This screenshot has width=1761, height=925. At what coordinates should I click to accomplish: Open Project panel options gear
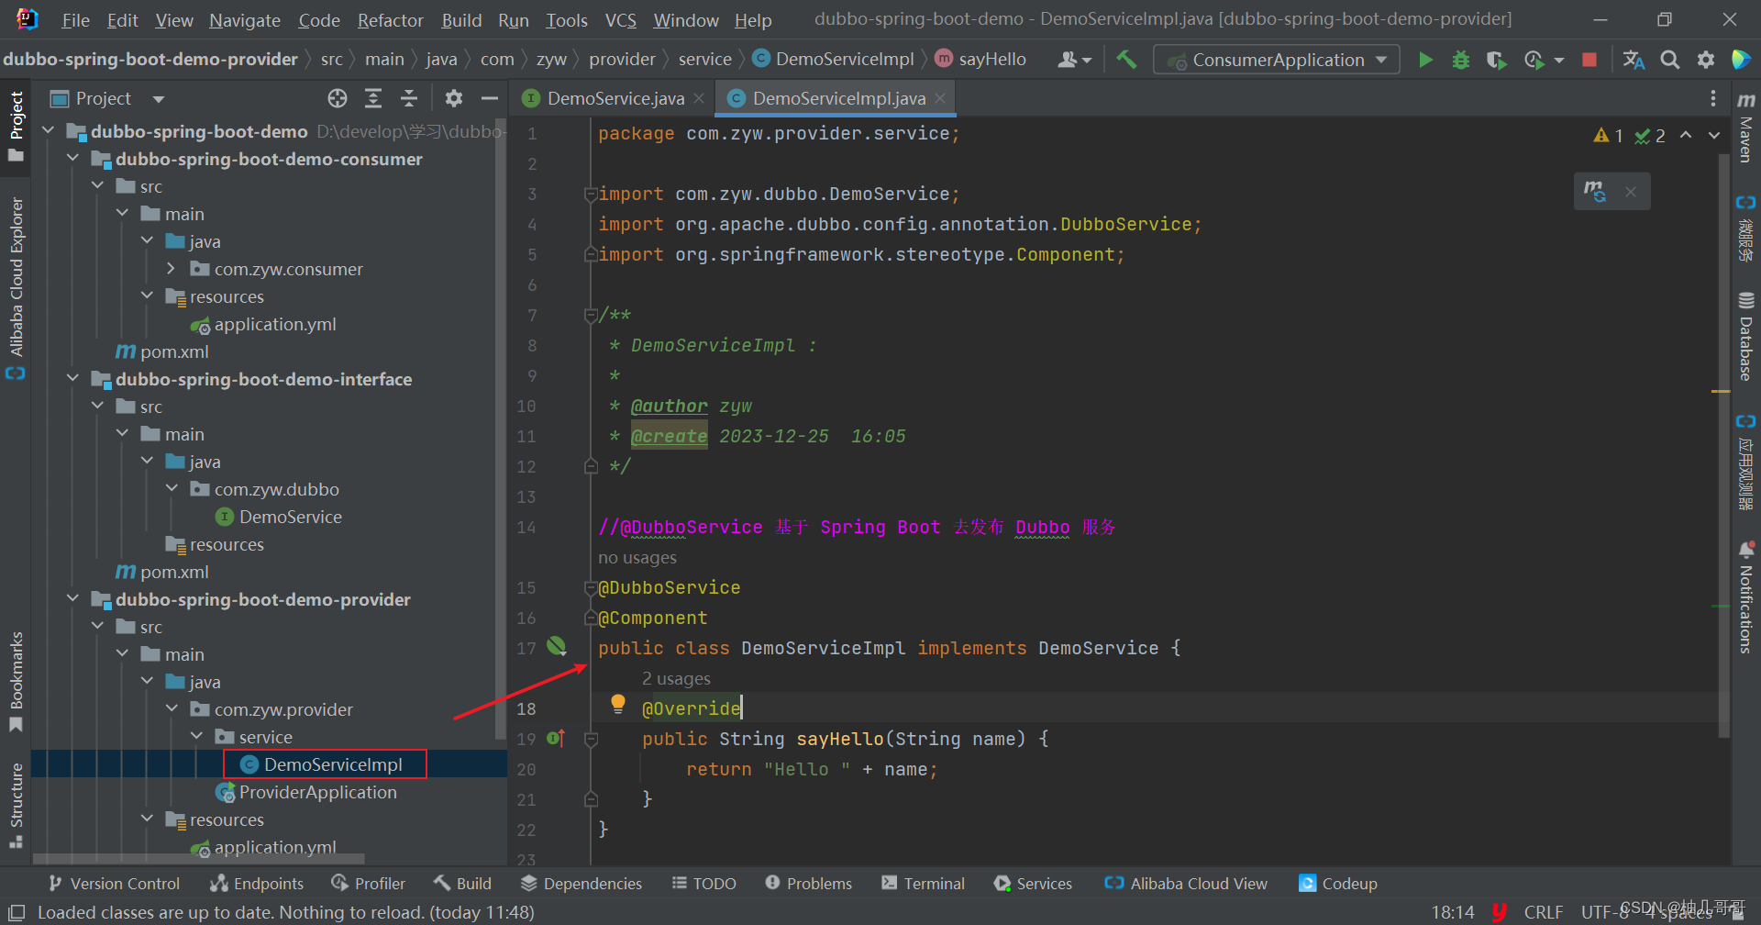click(x=453, y=98)
